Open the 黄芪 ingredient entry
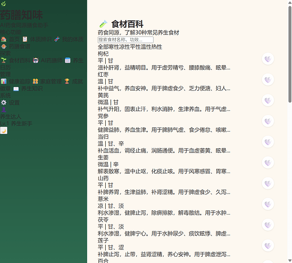The width and height of the screenshot is (292, 263). coord(103,95)
